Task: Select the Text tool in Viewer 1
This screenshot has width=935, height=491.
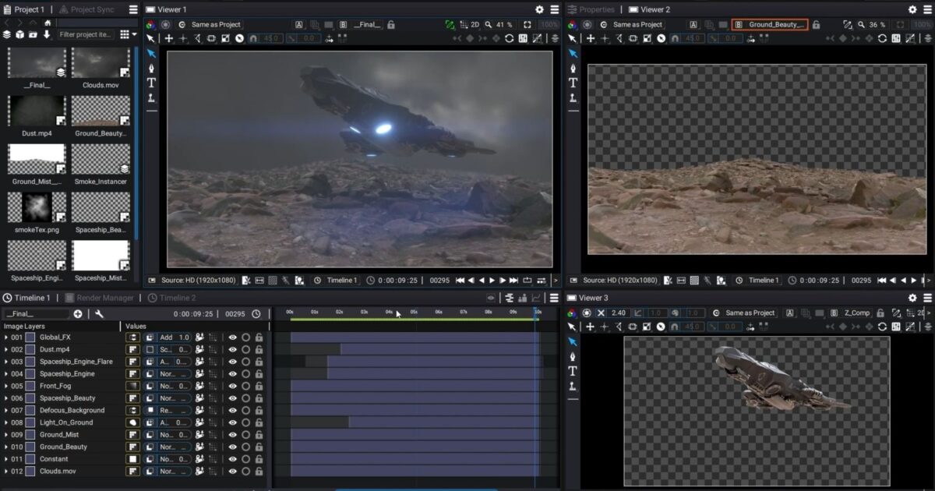Action: coord(151,83)
